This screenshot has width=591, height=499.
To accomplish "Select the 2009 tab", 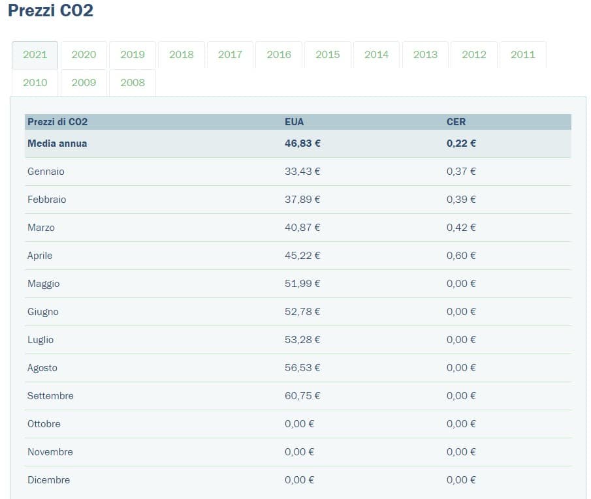I will (x=84, y=83).
